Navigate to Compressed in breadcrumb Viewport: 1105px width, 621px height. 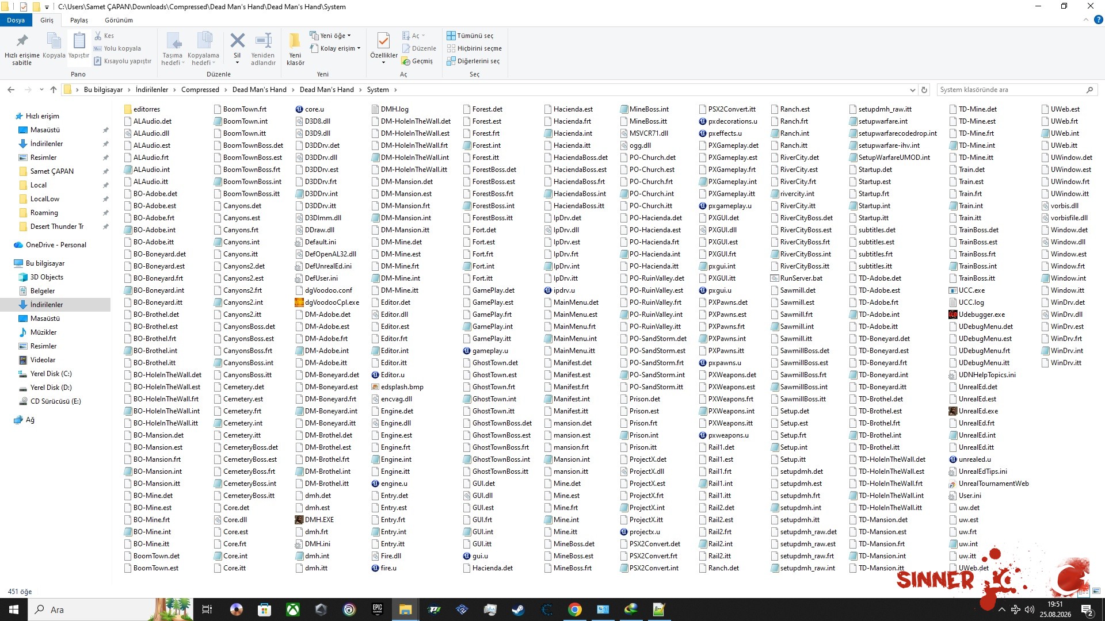click(200, 90)
